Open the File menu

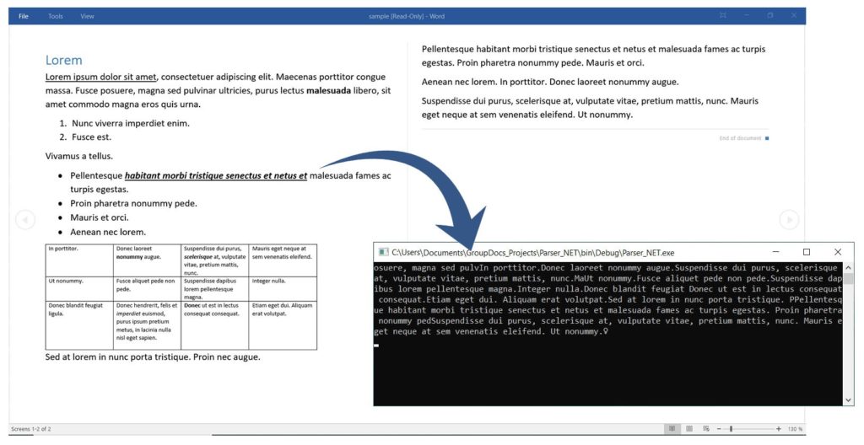[x=24, y=16]
